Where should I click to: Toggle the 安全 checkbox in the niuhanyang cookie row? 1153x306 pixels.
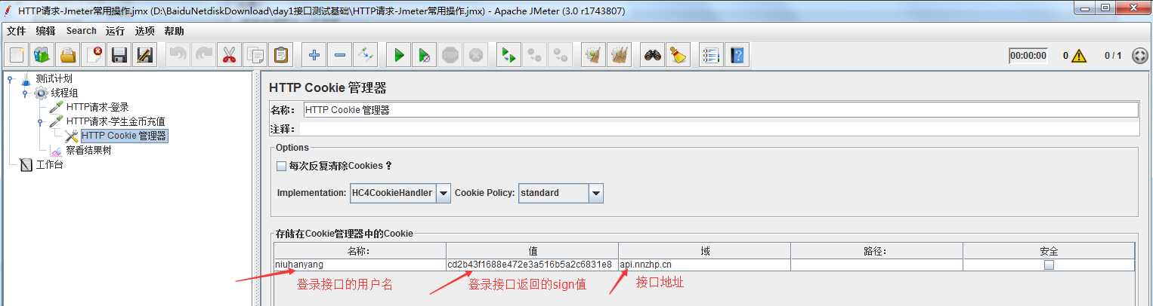tap(1049, 265)
